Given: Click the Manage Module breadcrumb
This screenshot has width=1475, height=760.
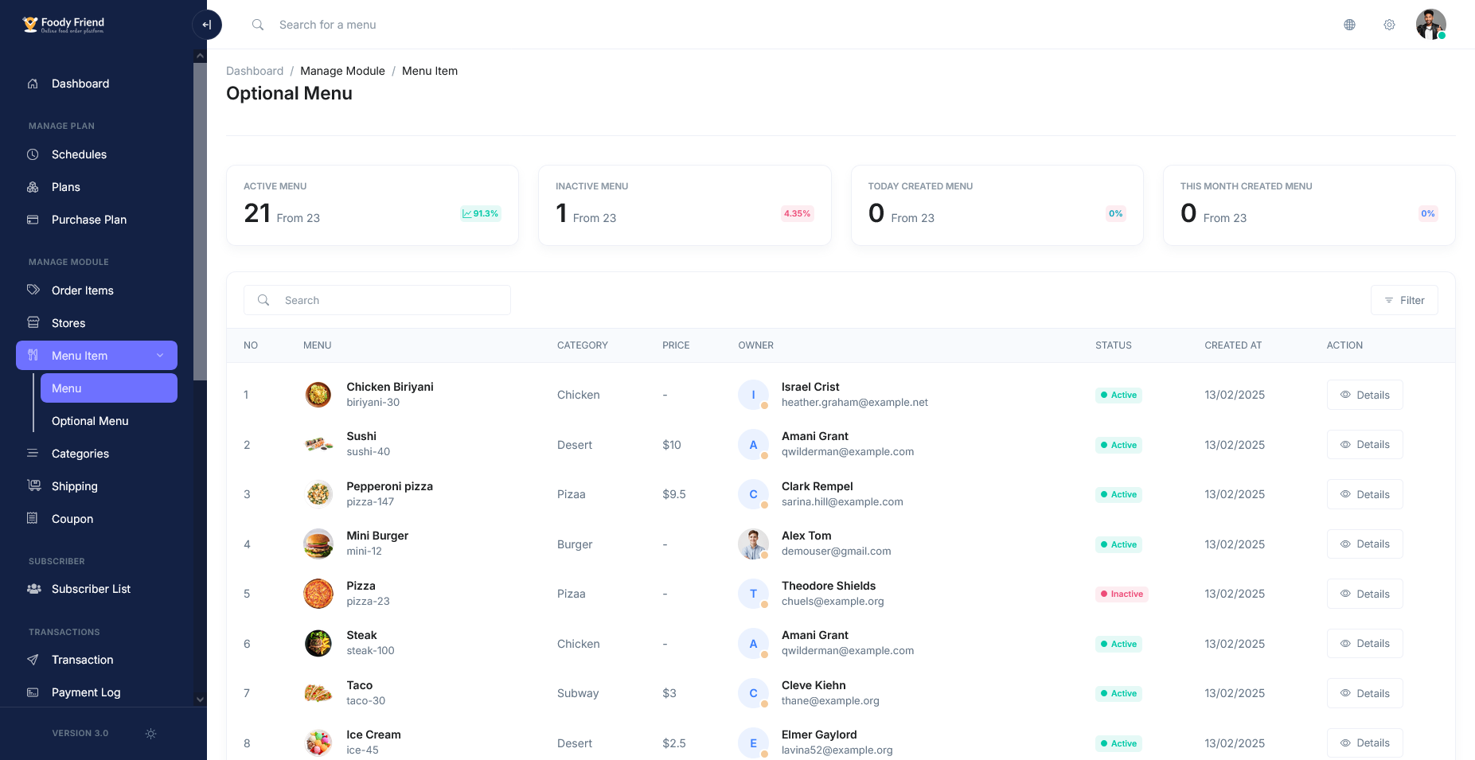Looking at the screenshot, I should coord(342,71).
